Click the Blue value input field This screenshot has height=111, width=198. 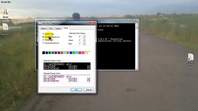(x=81, y=44)
